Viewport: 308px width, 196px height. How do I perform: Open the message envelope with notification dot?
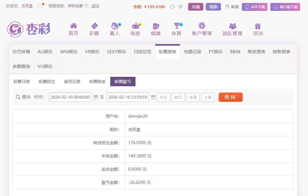[39, 6]
